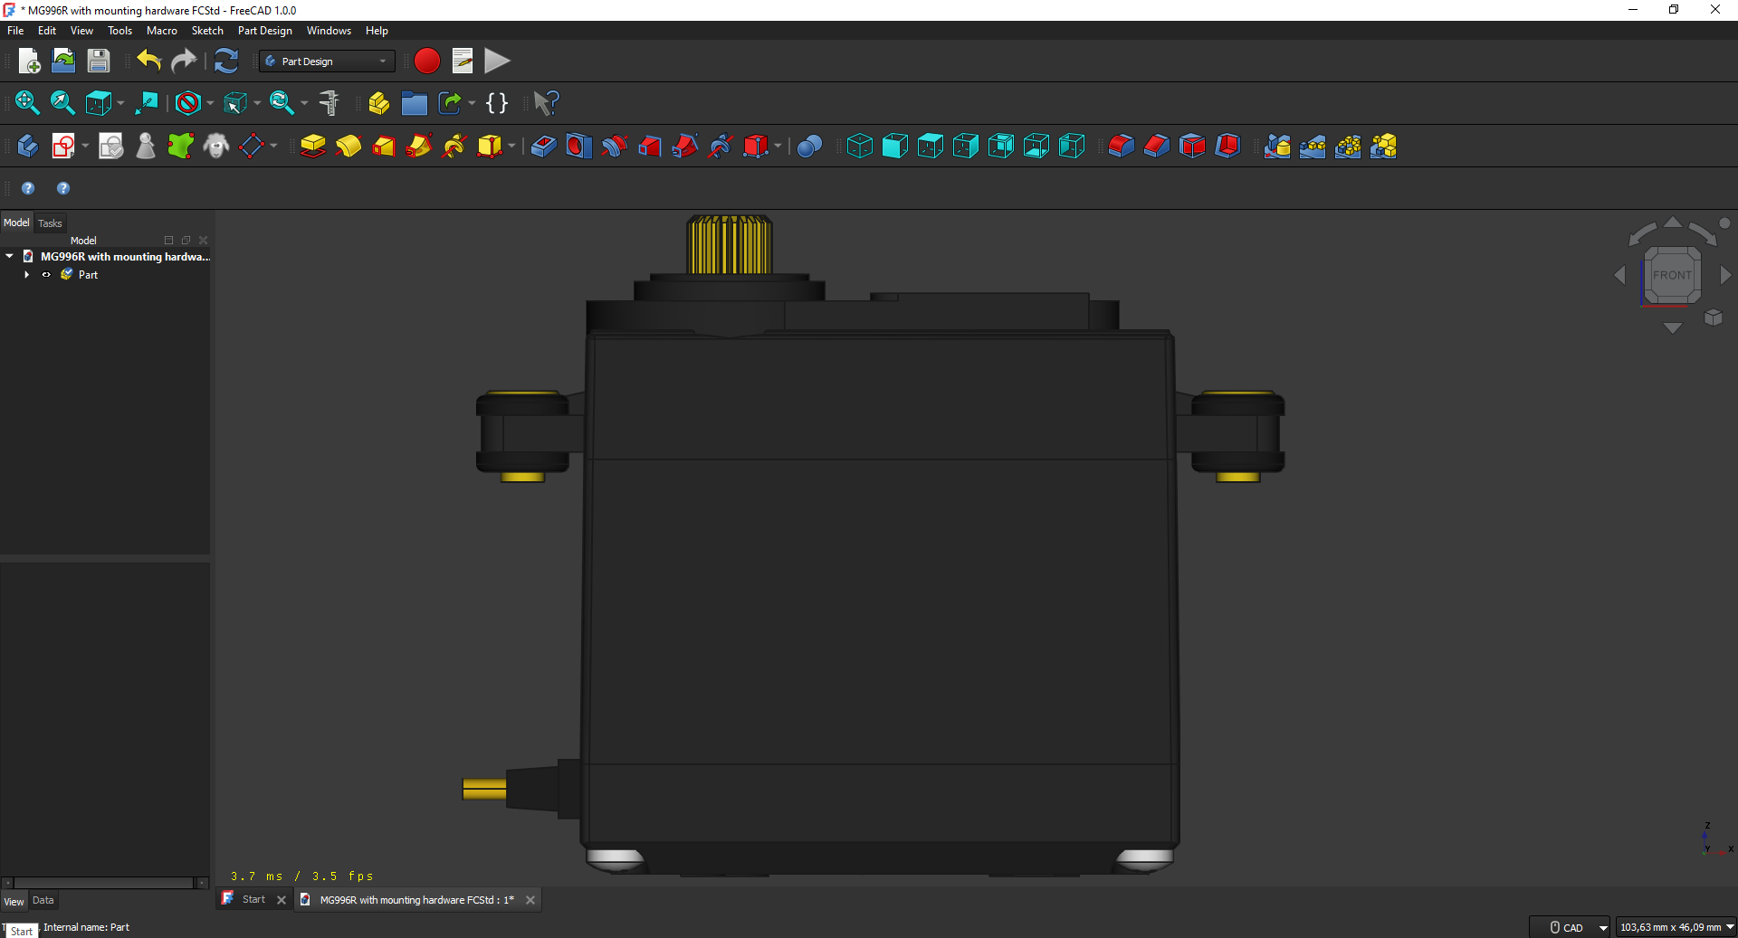Viewport: 1738px width, 938px height.
Task: Select the Pocket tool
Action: click(543, 146)
